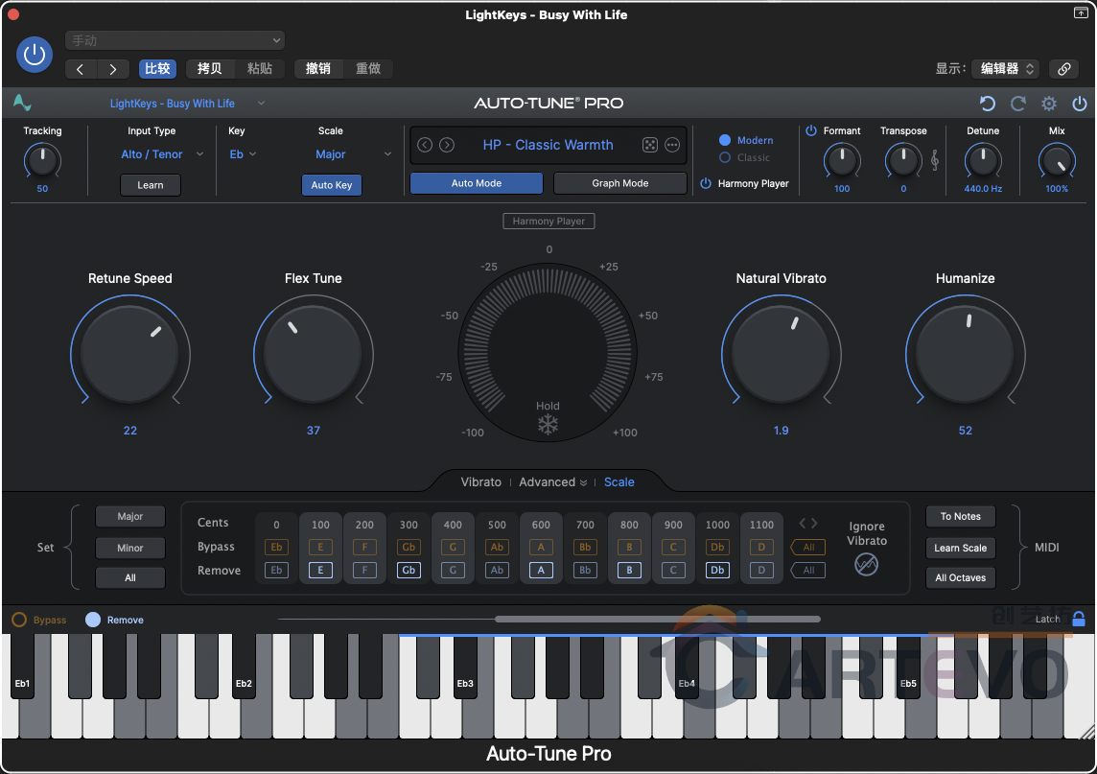Open Auto-Tune settings with the gear icon
The height and width of the screenshot is (774, 1097).
click(1048, 104)
